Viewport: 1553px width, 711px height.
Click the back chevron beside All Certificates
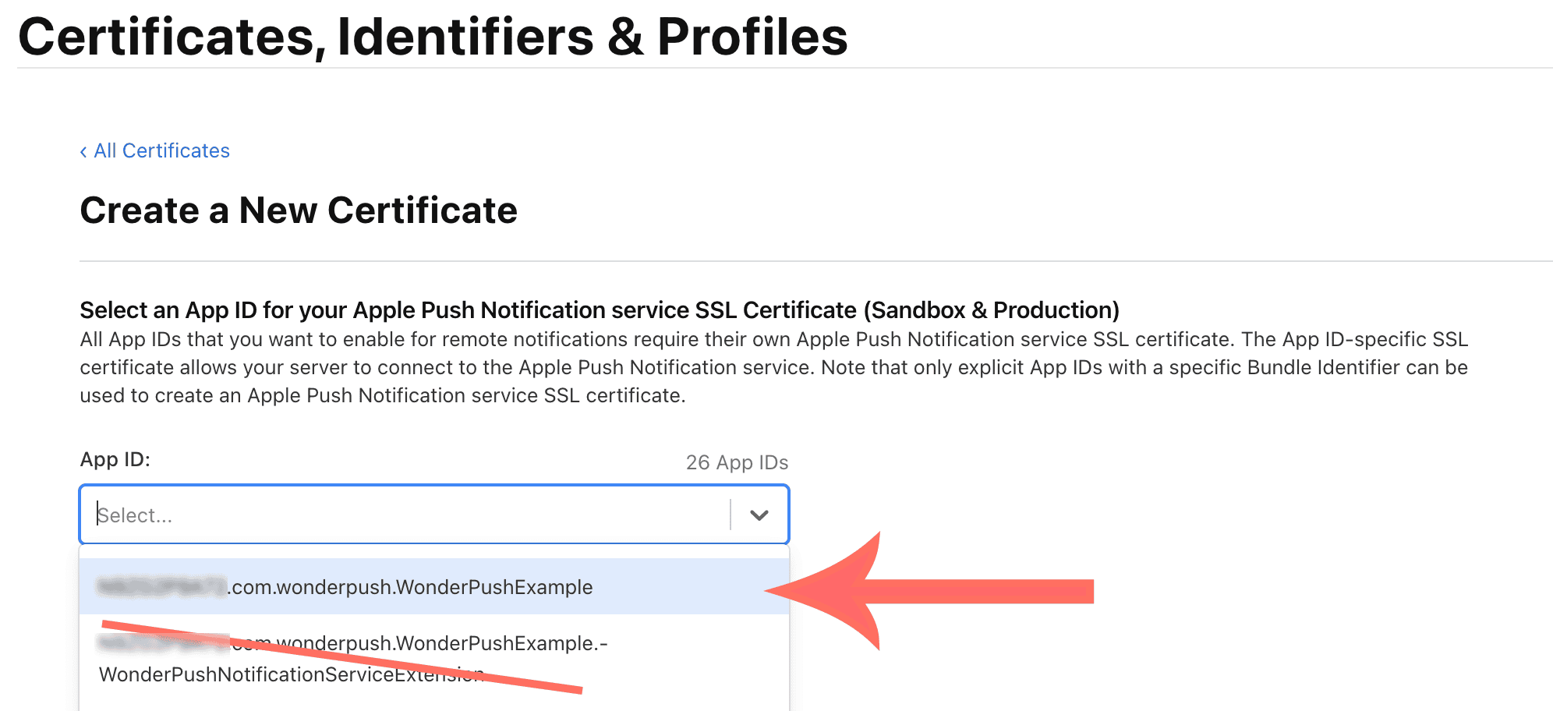pos(83,152)
